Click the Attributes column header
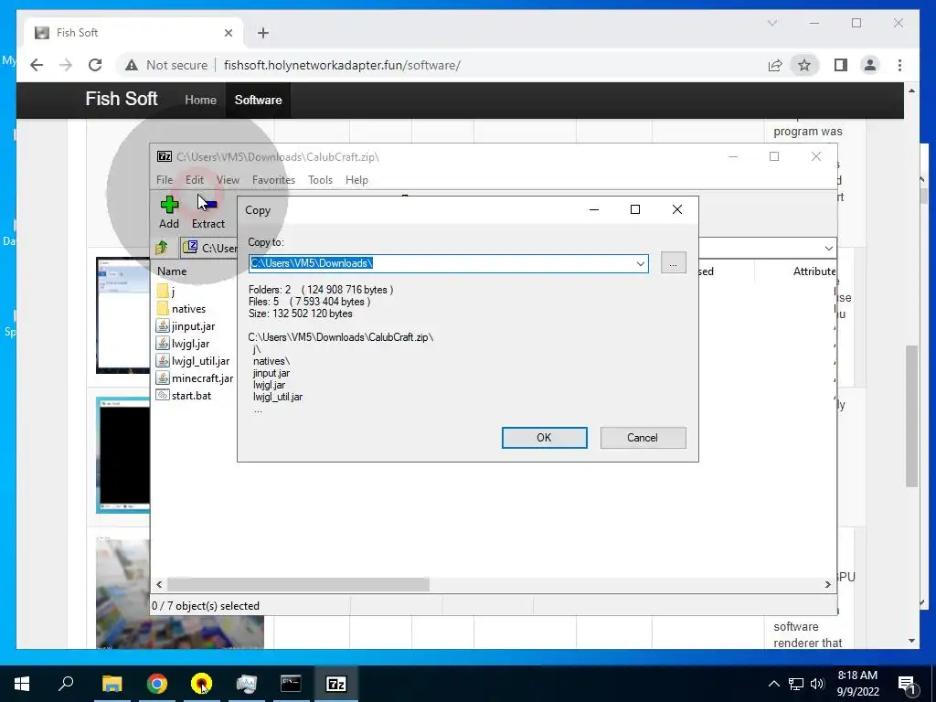 click(x=814, y=271)
